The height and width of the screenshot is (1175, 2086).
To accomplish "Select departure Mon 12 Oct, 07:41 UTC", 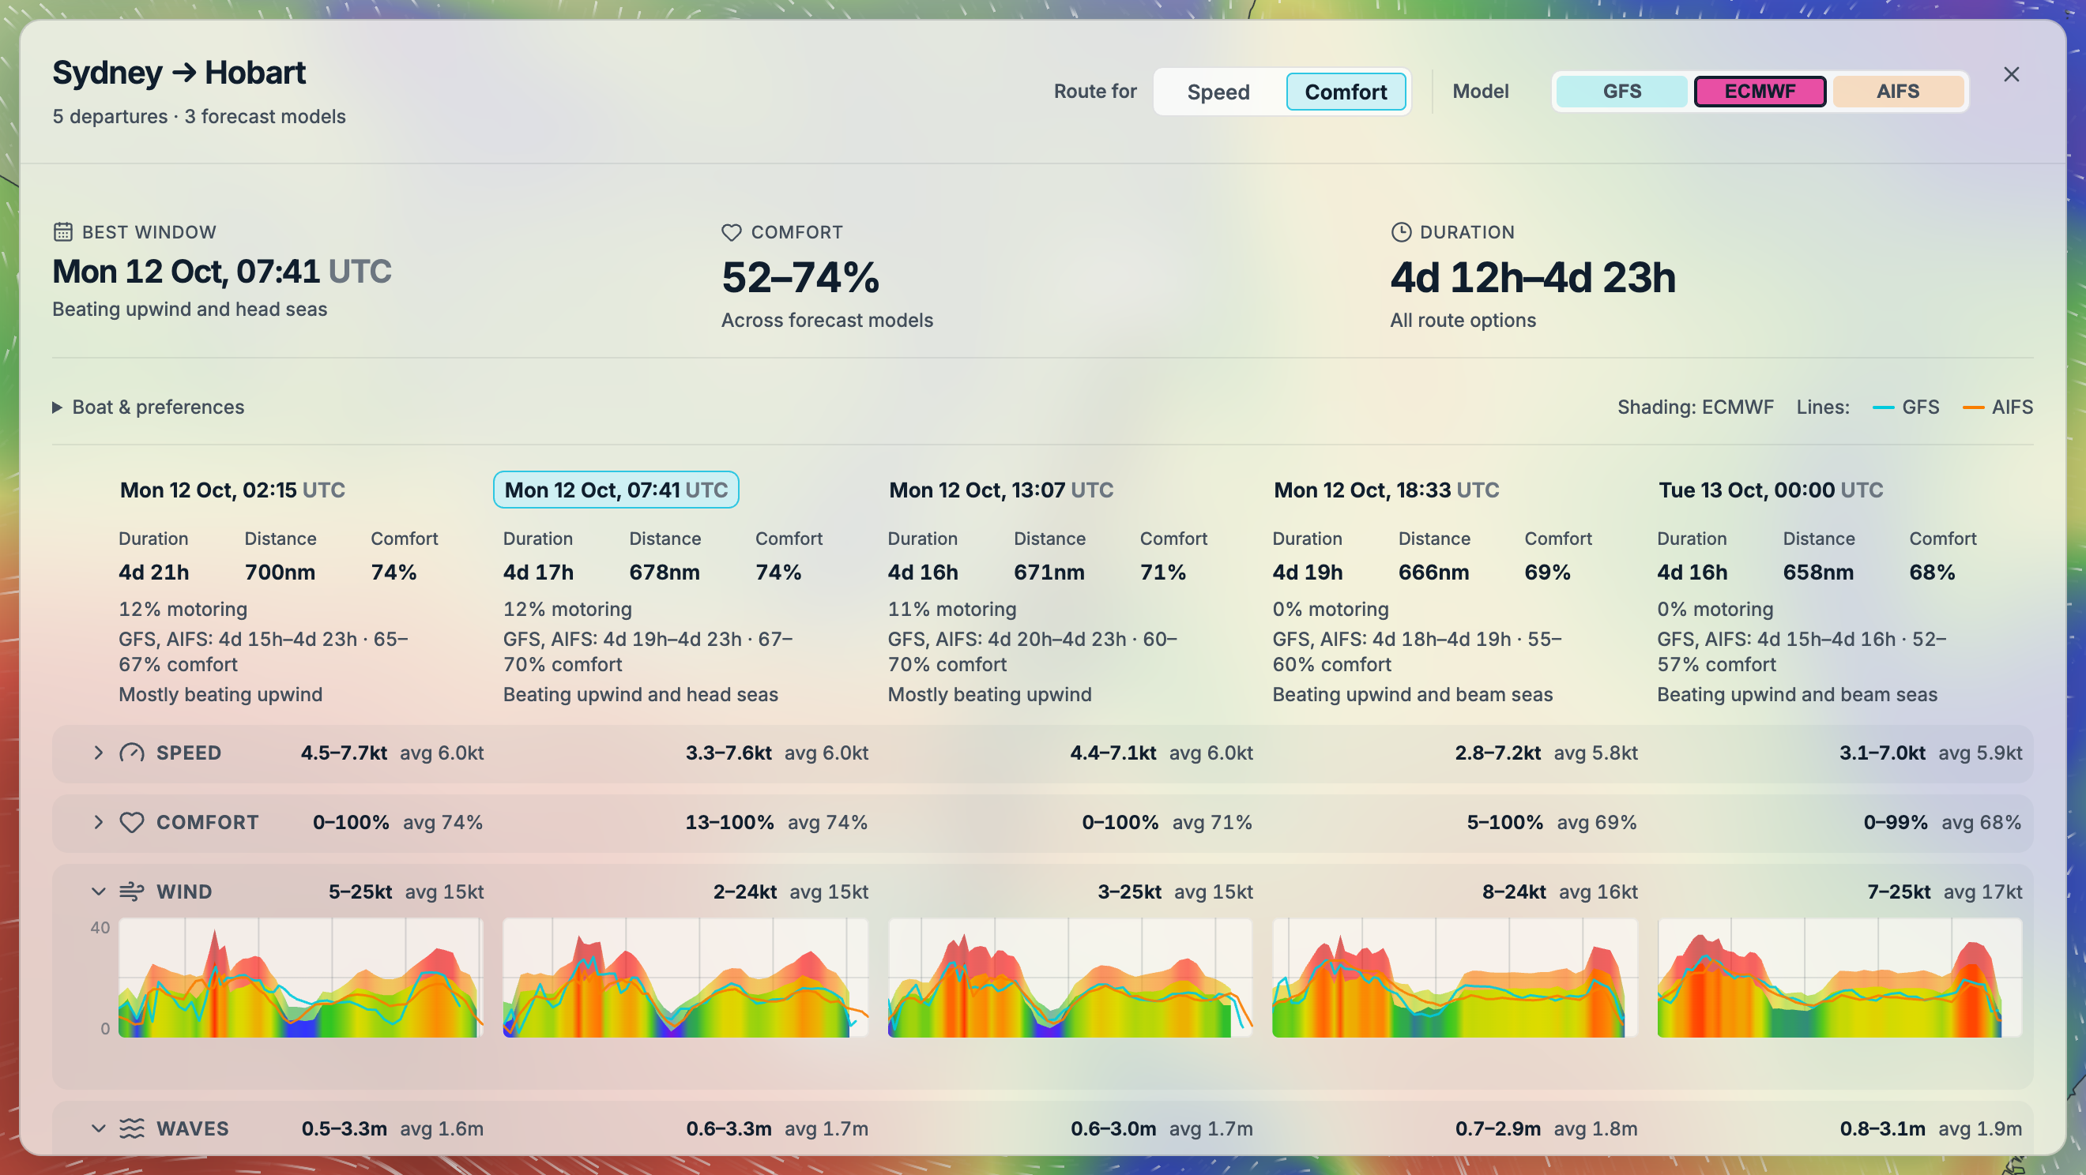I will click(616, 490).
